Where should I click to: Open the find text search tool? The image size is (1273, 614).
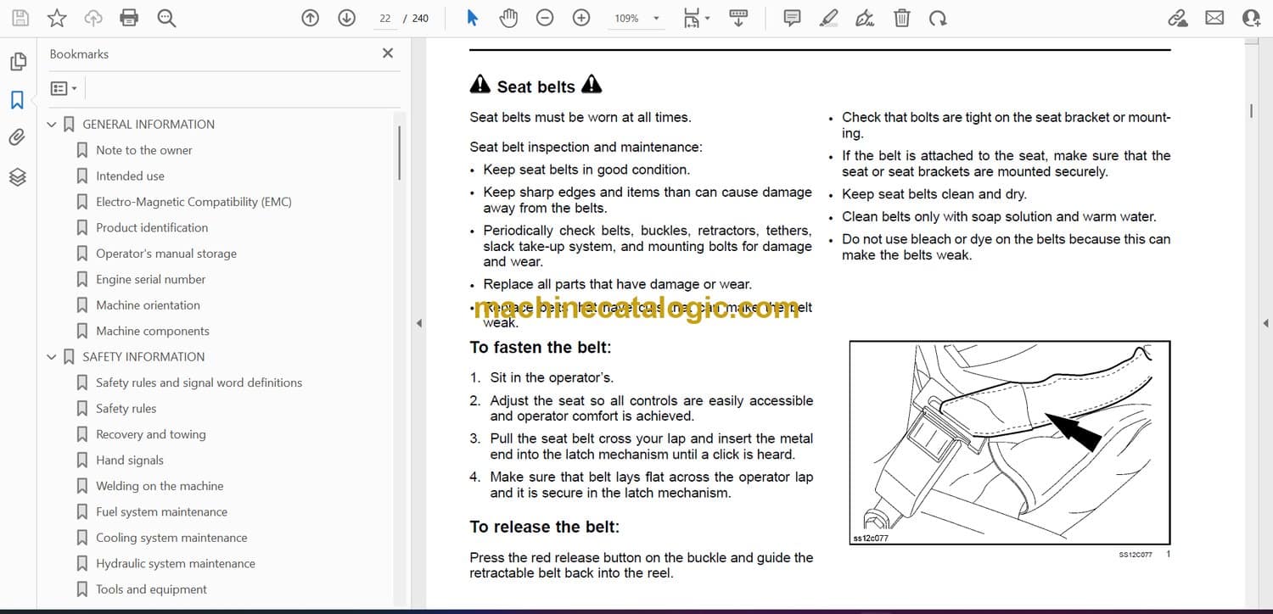click(166, 18)
